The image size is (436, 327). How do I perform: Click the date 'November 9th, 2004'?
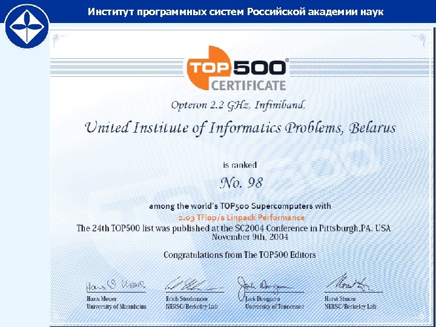pyautogui.click(x=250, y=237)
